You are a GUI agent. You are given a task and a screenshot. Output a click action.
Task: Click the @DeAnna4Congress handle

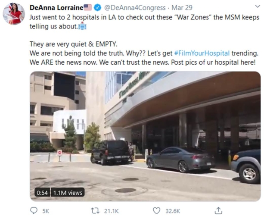(135, 7)
